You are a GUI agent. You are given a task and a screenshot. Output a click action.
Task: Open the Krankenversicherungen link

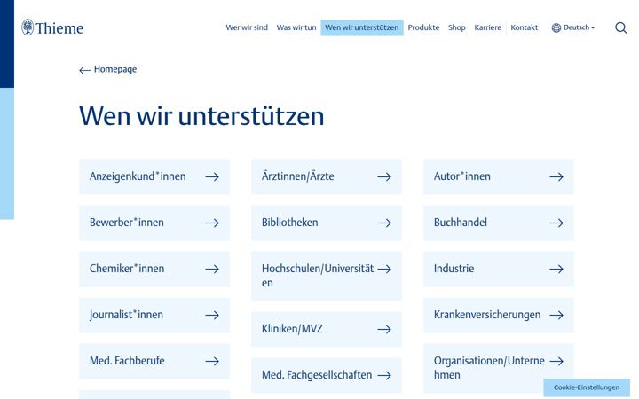click(x=499, y=315)
